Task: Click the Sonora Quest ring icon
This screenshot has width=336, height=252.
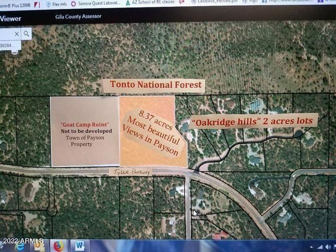Action: click(x=73, y=4)
